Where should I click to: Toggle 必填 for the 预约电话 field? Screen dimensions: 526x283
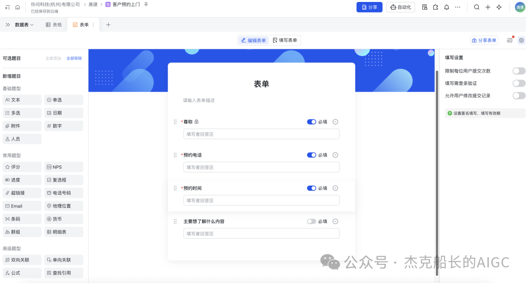point(311,155)
